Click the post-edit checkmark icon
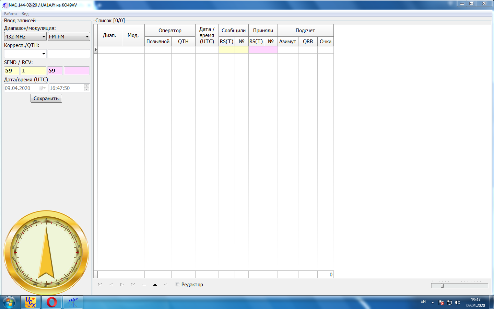 (166, 285)
